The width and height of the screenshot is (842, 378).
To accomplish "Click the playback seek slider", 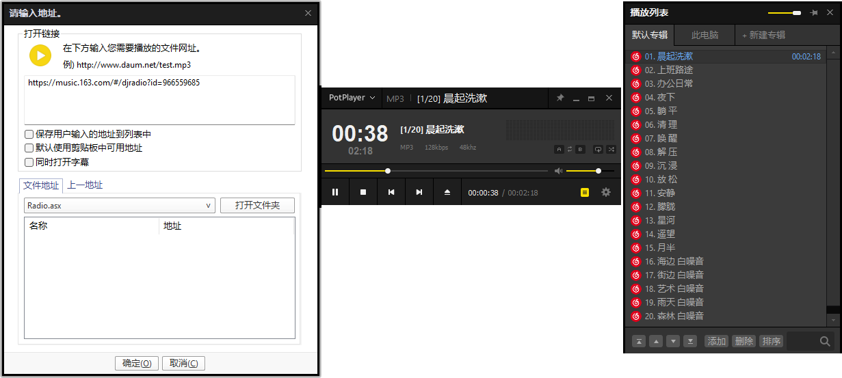I will 436,171.
